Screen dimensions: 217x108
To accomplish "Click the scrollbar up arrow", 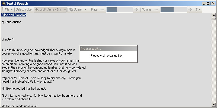I will 214,15.
